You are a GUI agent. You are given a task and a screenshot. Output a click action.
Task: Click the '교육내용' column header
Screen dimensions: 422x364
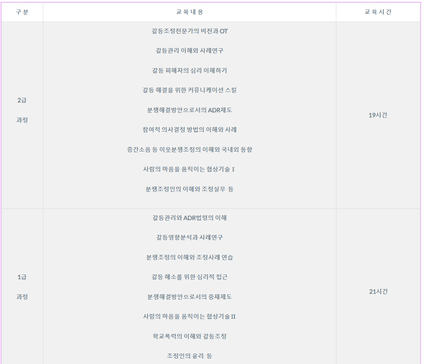(x=190, y=12)
